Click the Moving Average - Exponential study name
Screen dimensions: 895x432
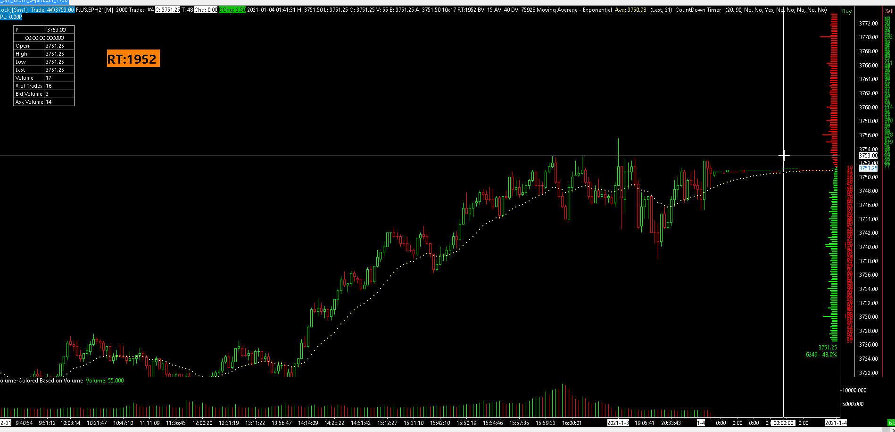(574, 10)
